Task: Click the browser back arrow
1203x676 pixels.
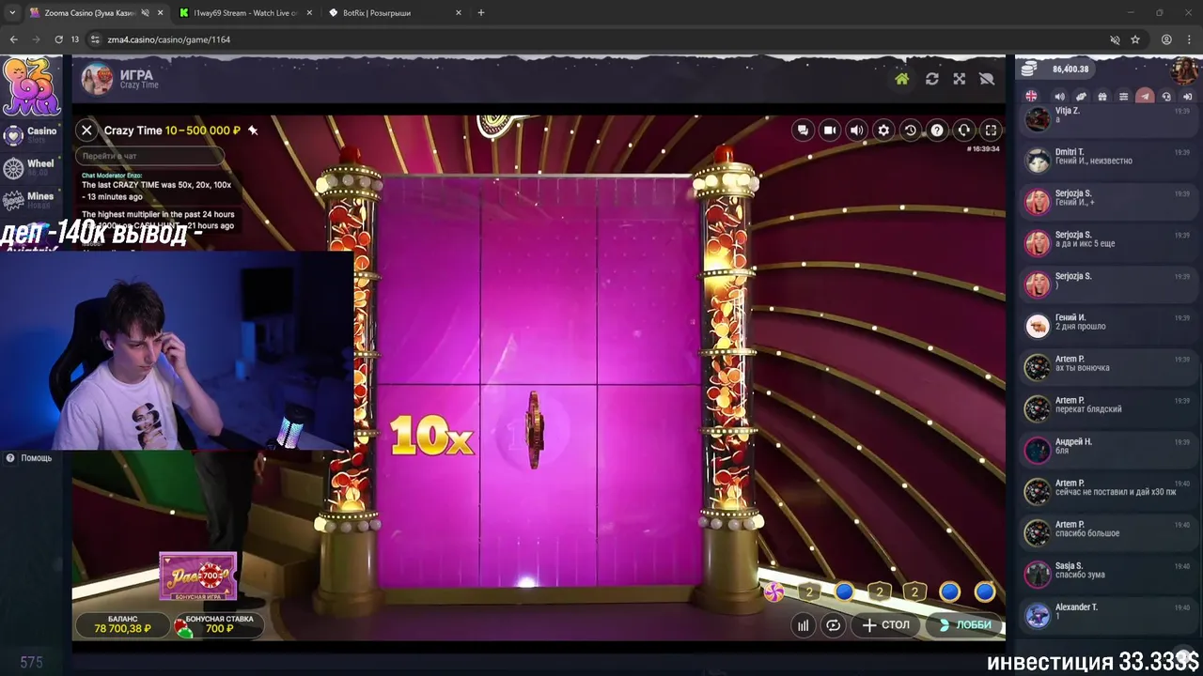Action: point(13,39)
